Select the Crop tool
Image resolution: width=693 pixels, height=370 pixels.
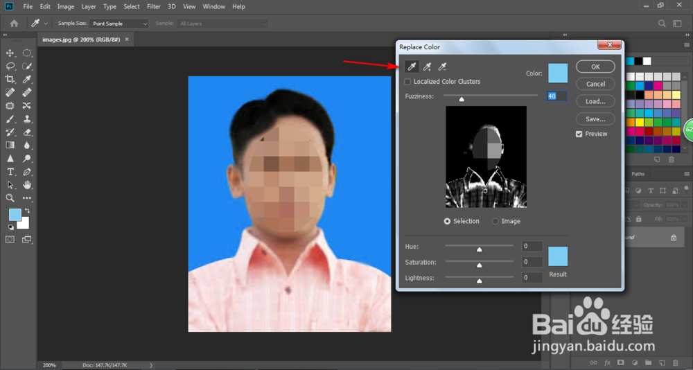(10, 80)
